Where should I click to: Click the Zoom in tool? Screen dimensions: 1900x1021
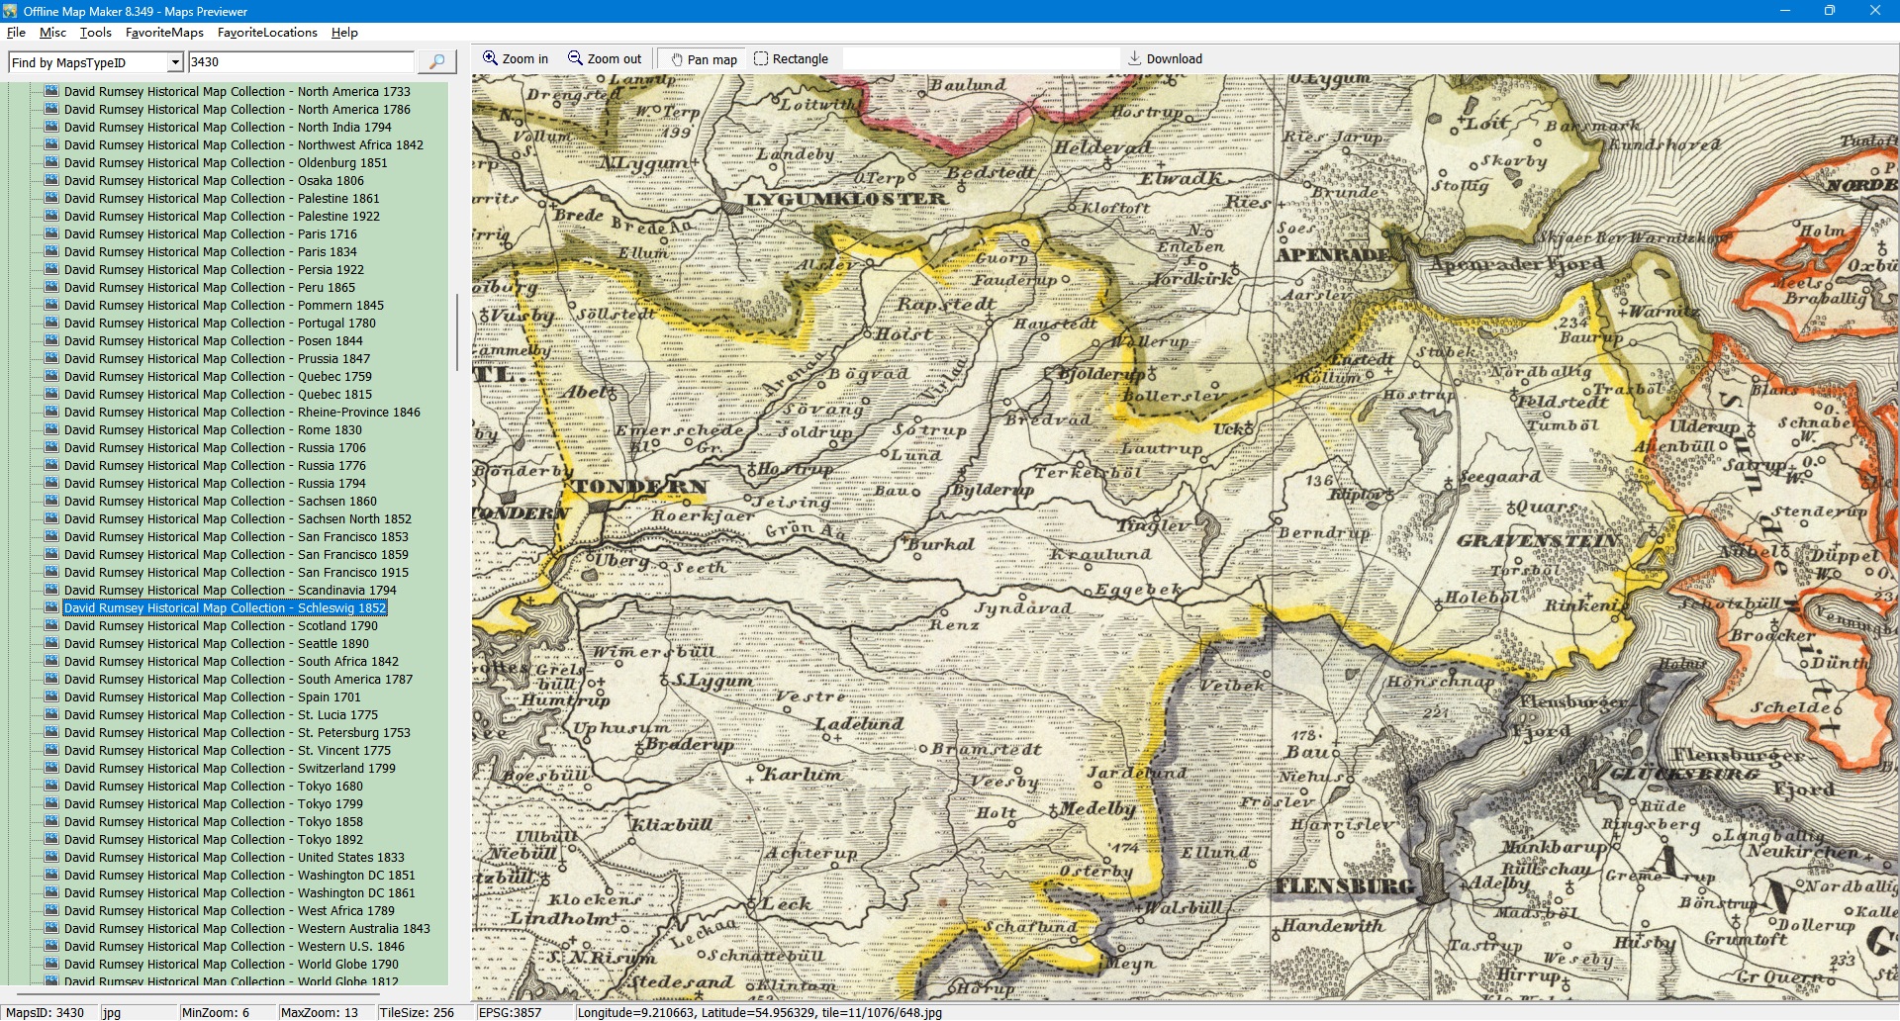point(515,58)
